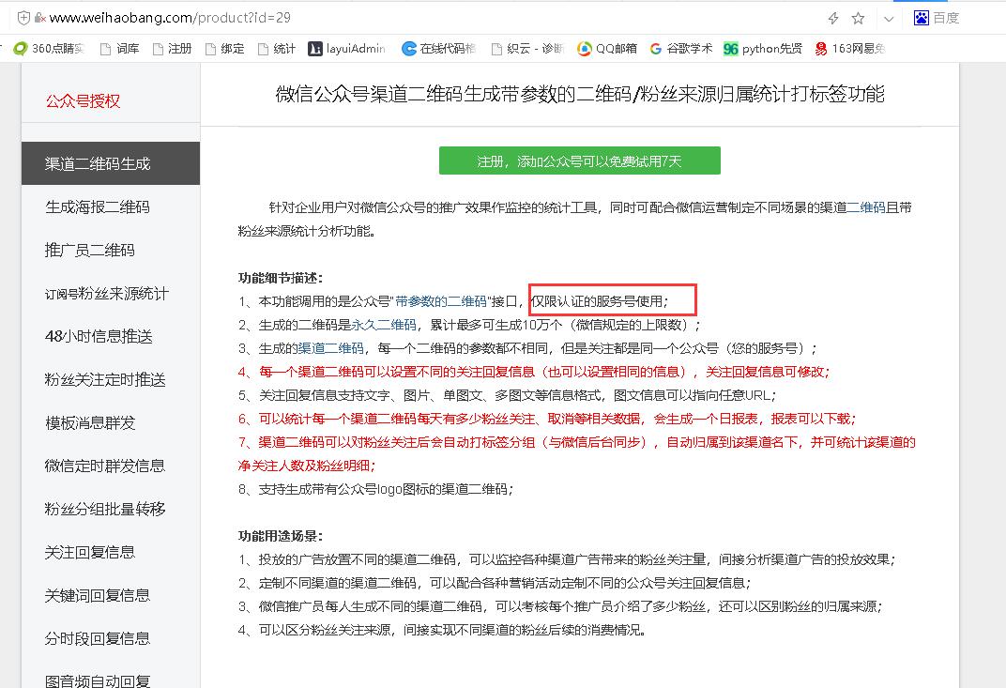Open the 163网易 bookmark

click(x=850, y=49)
